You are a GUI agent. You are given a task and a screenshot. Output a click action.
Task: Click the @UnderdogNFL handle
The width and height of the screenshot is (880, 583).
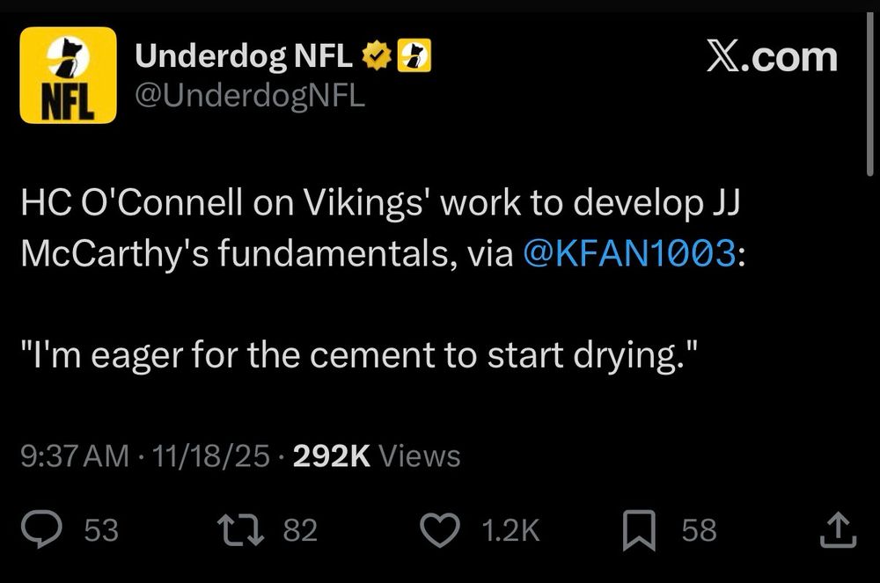coord(249,95)
